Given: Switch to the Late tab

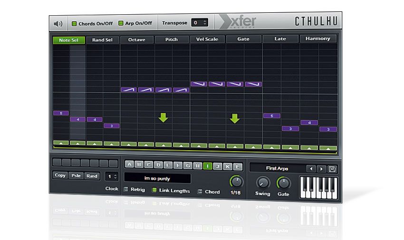Looking at the screenshot, I should (280, 38).
